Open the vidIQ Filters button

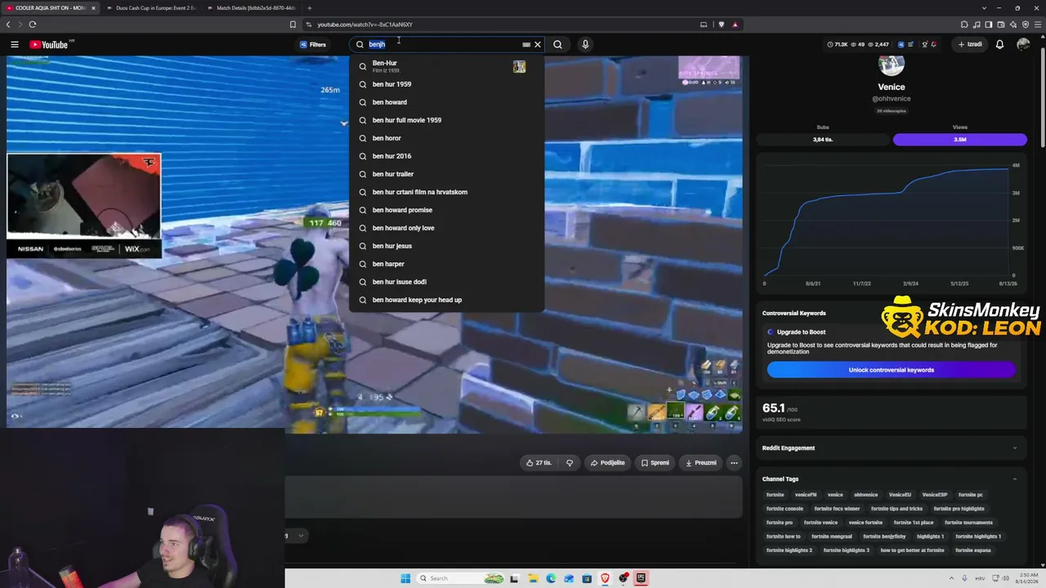pyautogui.click(x=313, y=44)
